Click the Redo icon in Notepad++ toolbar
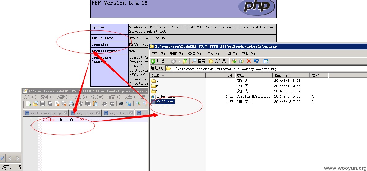This screenshot has width=367, height=171. [x=112, y=104]
